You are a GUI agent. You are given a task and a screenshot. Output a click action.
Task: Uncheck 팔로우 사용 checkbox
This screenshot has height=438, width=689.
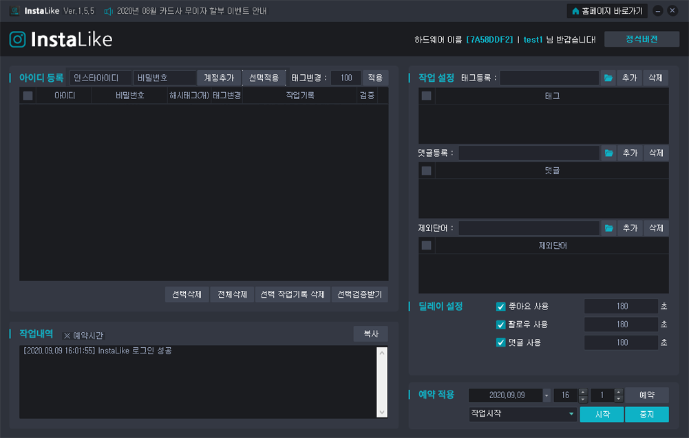500,325
